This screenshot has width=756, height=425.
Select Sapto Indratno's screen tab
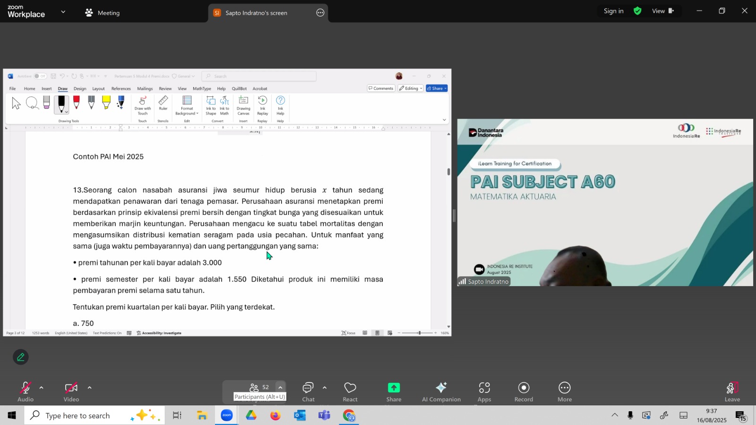pyautogui.click(x=256, y=13)
